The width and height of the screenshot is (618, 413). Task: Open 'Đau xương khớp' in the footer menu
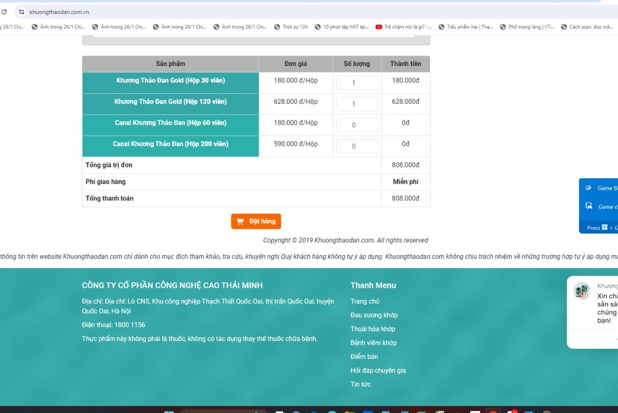[x=374, y=315]
